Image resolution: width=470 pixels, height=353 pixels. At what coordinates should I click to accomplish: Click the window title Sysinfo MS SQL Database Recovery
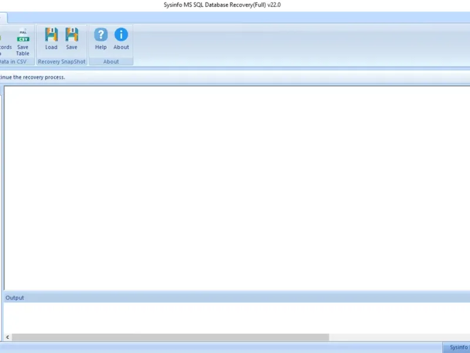pyautogui.click(x=222, y=5)
